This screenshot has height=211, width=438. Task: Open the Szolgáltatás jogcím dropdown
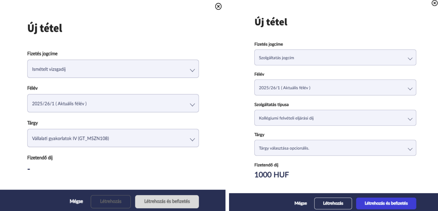point(330,58)
